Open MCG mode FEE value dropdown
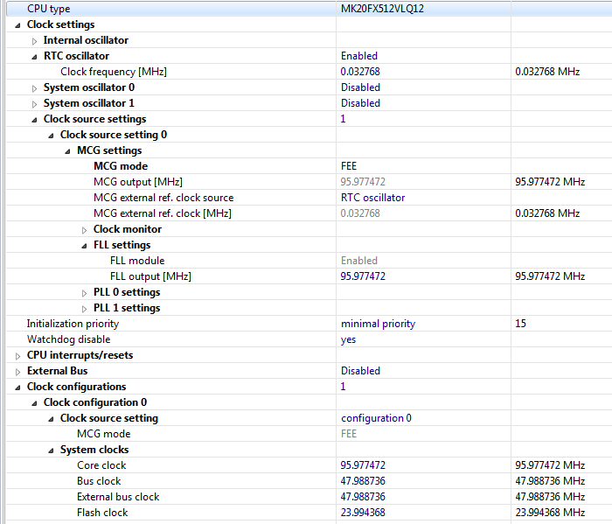This screenshot has width=612, height=524. 349,166
